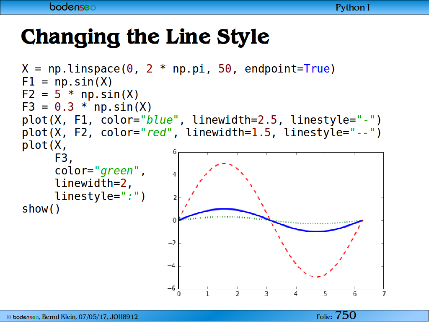The height and width of the screenshot is (322, 429).
Task: Click the 'Python I' header text
Action: (353, 8)
